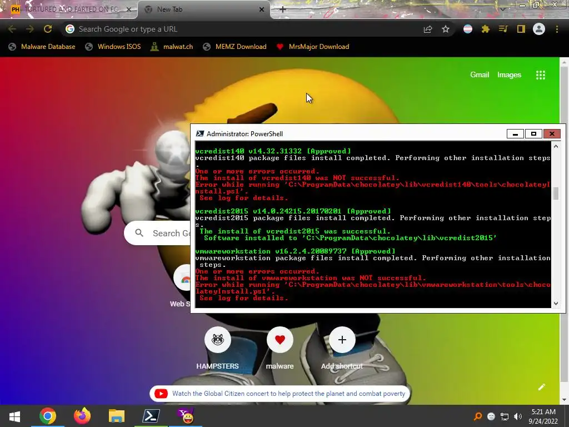Image resolution: width=569 pixels, height=427 pixels.
Task: Click the tray smiley face icon
Action: click(491, 416)
